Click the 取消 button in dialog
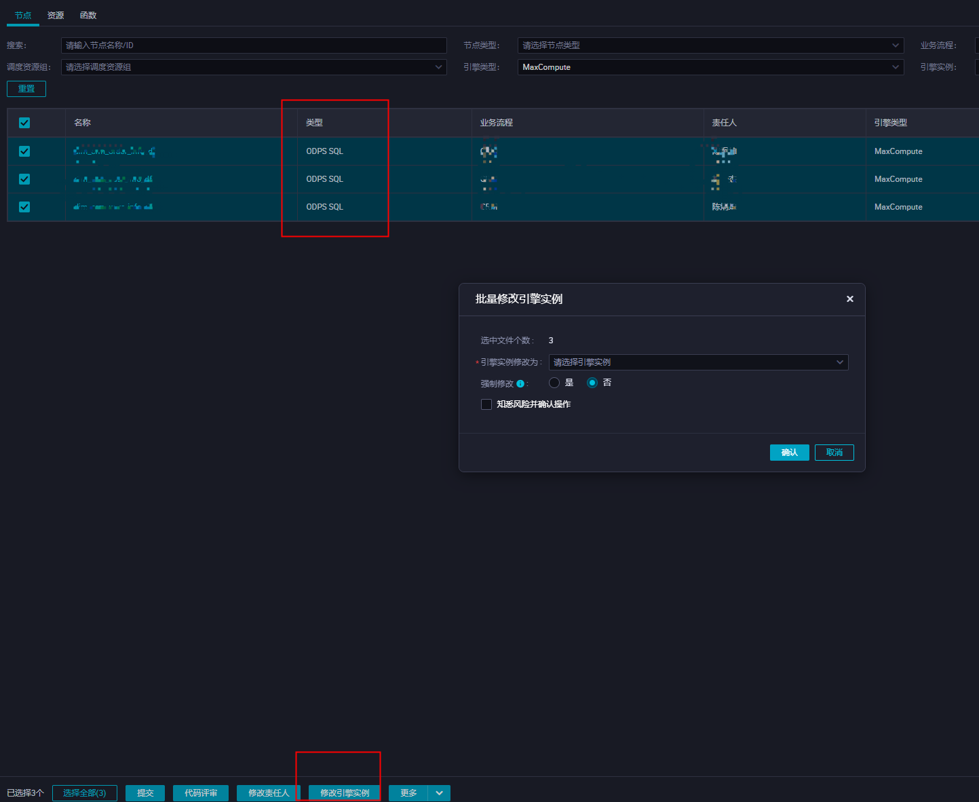Image resolution: width=979 pixels, height=802 pixels. pos(834,453)
